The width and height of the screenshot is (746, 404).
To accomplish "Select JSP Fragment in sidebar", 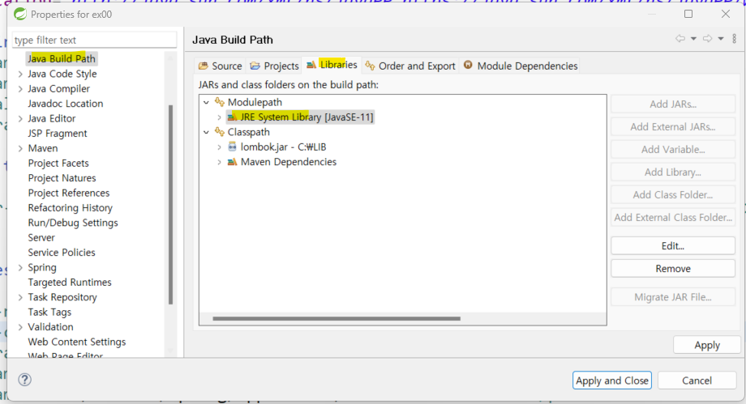I will (57, 133).
